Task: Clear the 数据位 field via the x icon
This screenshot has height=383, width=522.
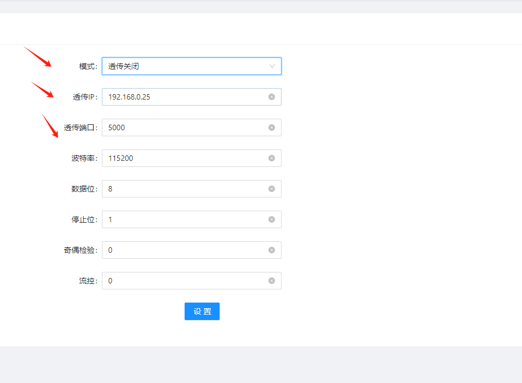Action: coord(272,189)
